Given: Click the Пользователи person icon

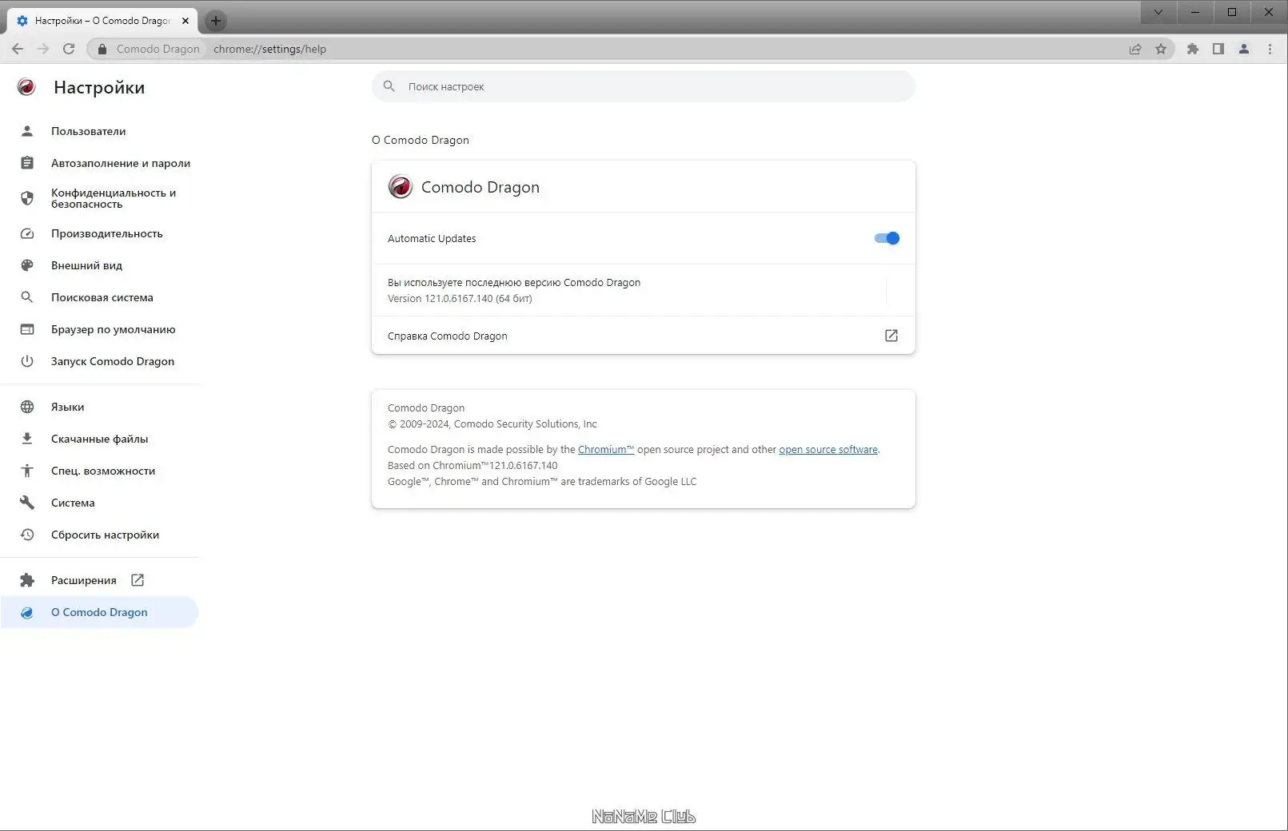Looking at the screenshot, I should click(27, 131).
